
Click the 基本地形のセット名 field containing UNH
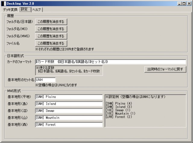tap(45, 80)
